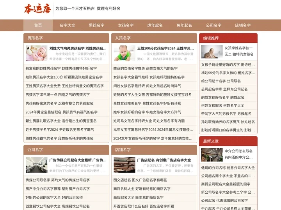
Task: Open 带润字大气的男孩名字 link
Action: tap(226, 114)
